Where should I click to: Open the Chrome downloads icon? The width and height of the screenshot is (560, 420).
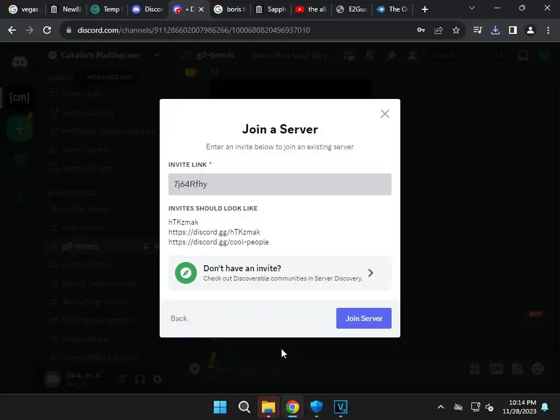coord(495,31)
